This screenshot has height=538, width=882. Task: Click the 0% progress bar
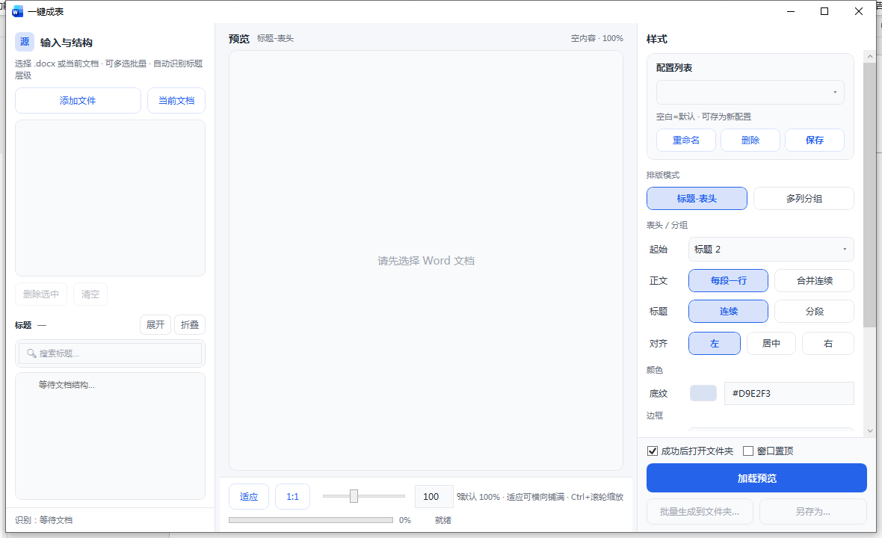point(311,520)
